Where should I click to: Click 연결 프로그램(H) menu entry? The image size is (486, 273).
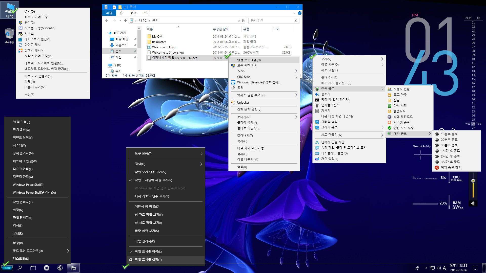pos(264,60)
